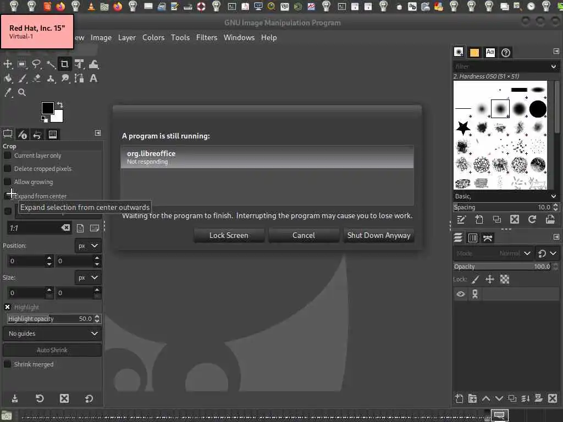563x422 pixels.
Task: Open the Filters menu
Action: [207, 37]
